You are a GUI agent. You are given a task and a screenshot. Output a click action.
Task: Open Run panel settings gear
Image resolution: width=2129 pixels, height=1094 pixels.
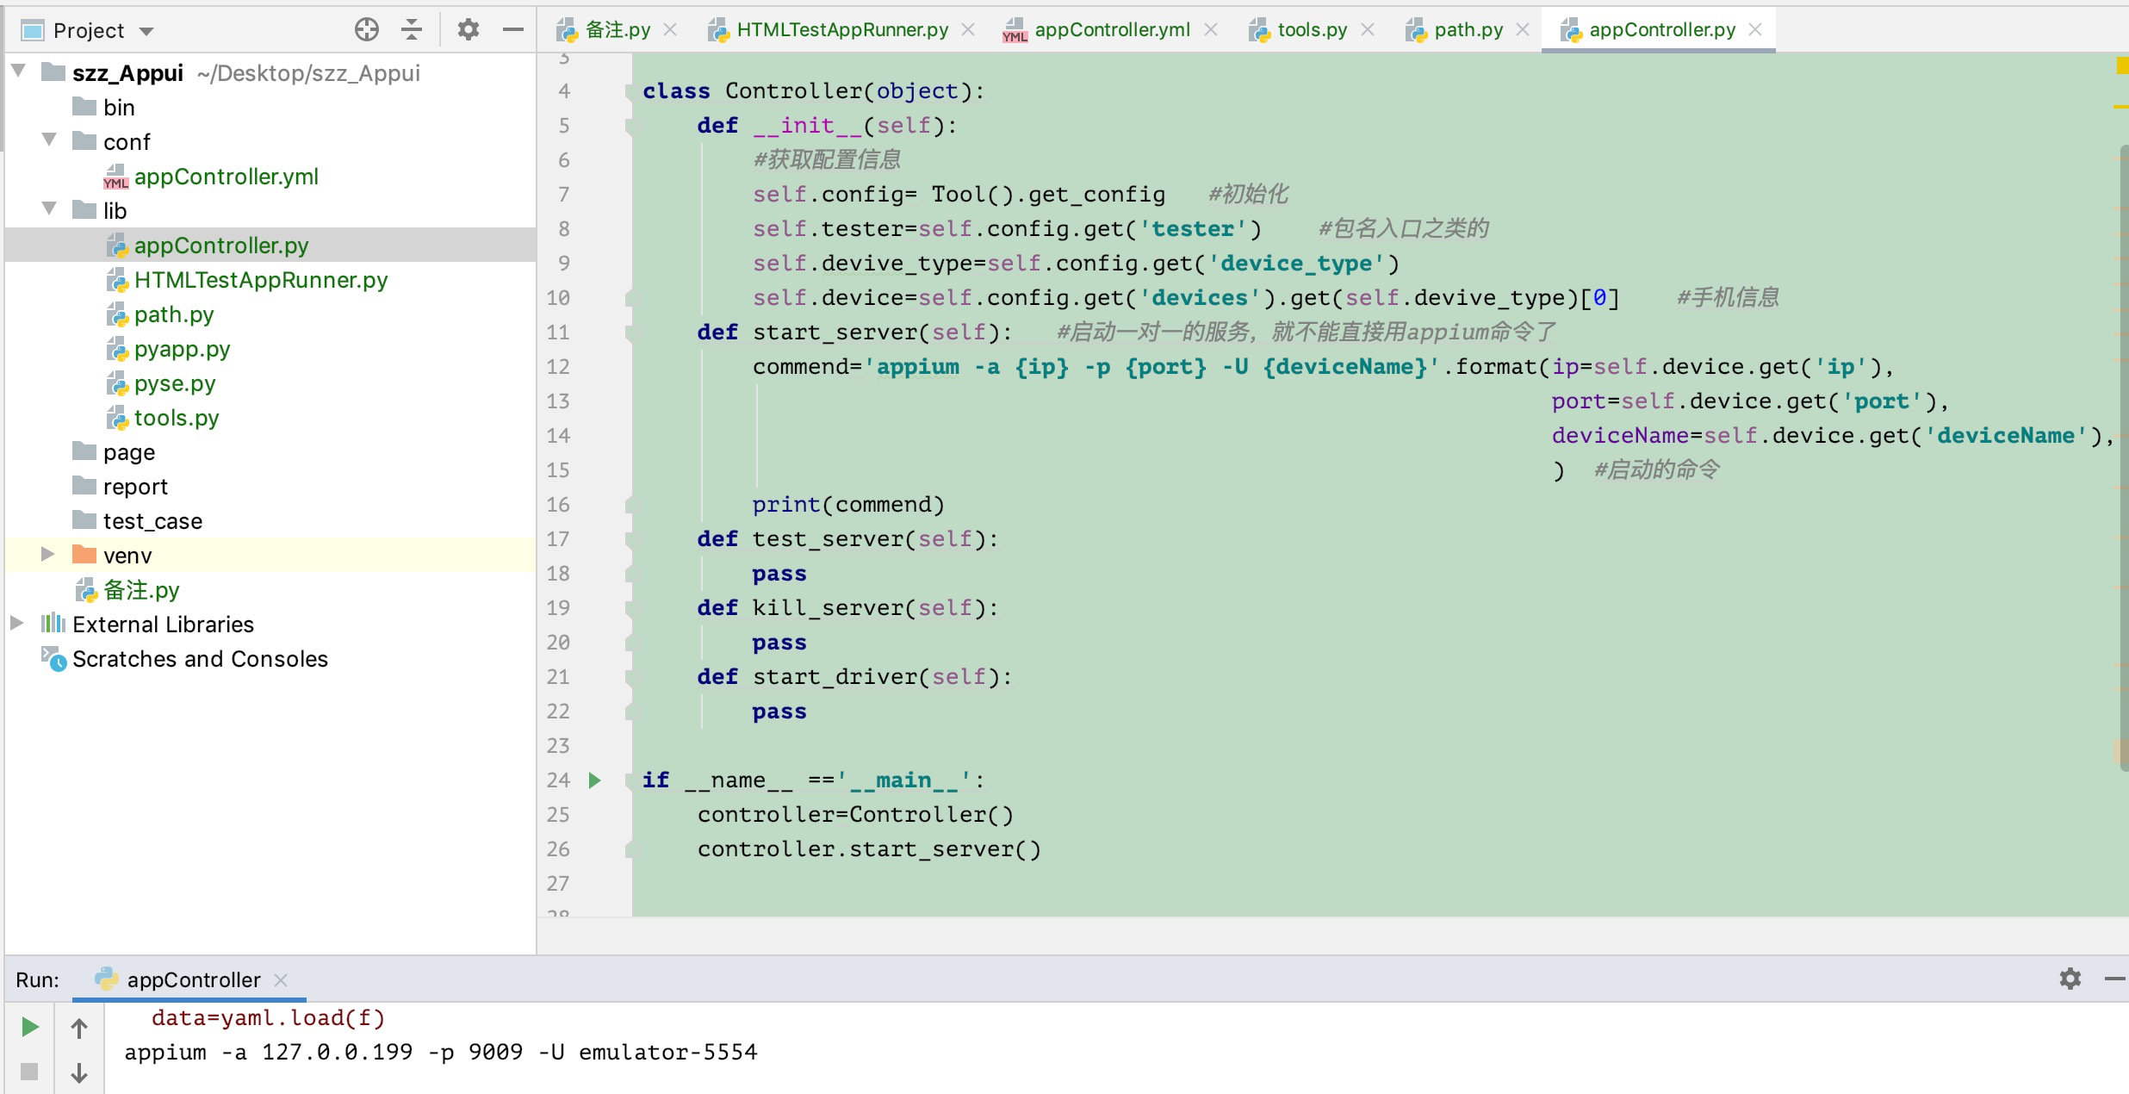(2070, 979)
